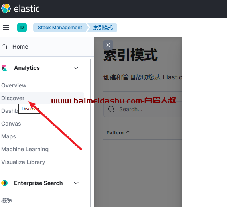Focus the Search... input field
227x207 pixels.
(142, 109)
